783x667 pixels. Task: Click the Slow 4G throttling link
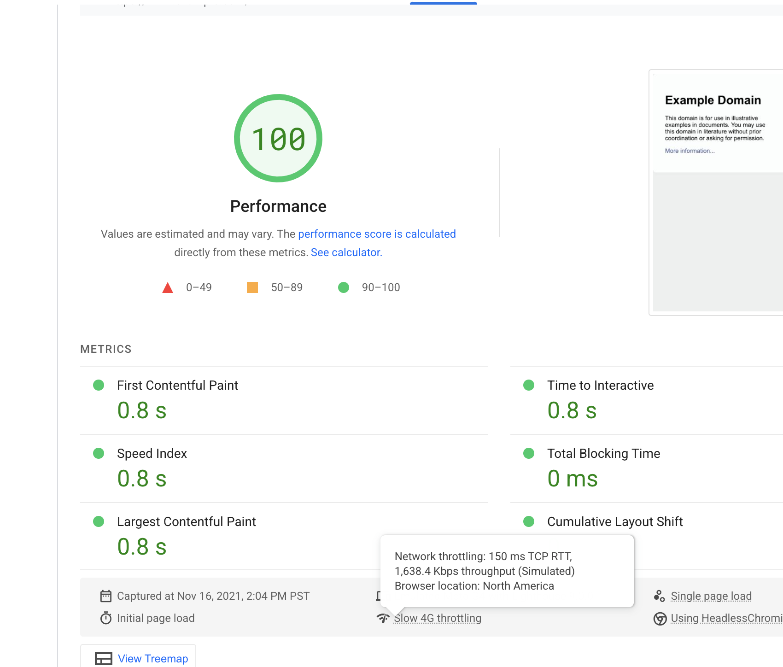[x=437, y=618]
